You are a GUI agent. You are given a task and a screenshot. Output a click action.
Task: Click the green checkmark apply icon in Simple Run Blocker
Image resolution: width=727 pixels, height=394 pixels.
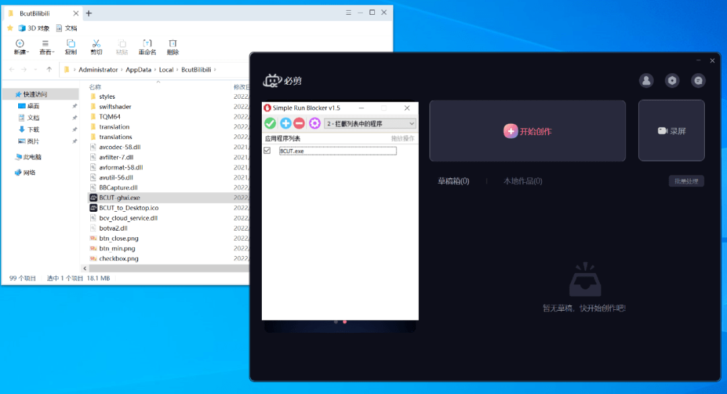[270, 123]
